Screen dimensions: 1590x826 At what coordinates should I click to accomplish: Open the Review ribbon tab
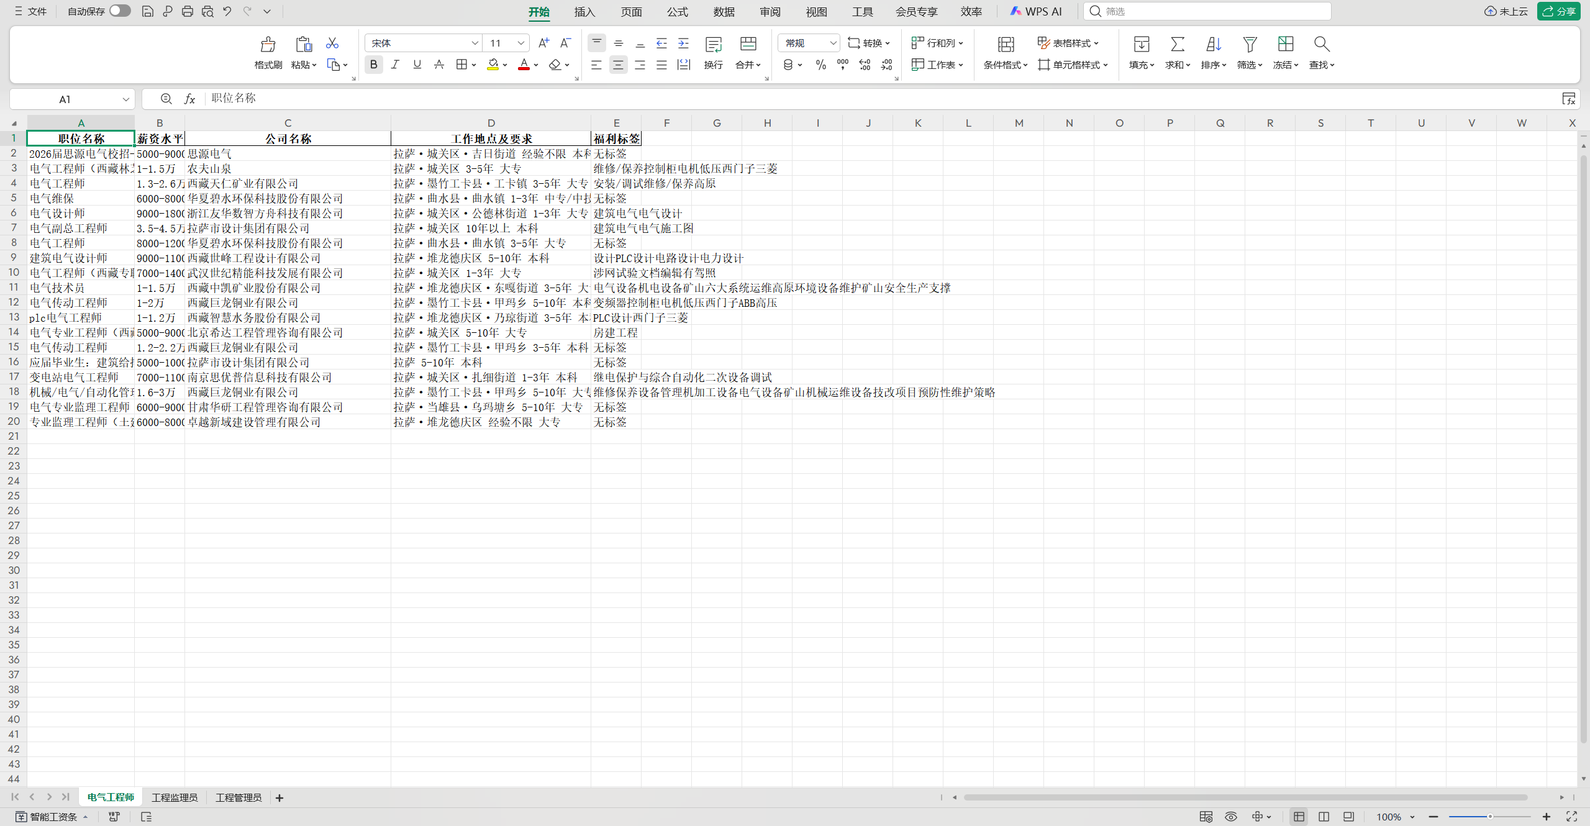(x=770, y=12)
